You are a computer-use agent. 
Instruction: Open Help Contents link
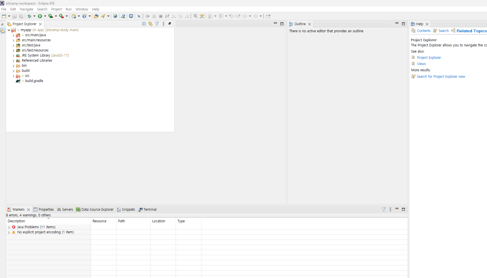pos(424,31)
